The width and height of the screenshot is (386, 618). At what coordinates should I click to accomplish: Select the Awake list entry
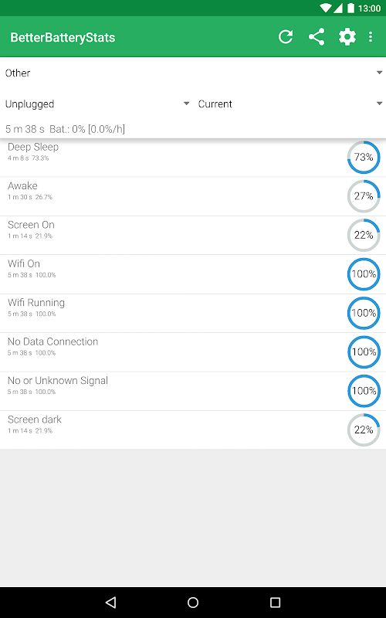[193, 196]
